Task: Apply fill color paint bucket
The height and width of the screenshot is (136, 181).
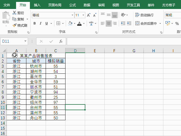Action: point(70,23)
